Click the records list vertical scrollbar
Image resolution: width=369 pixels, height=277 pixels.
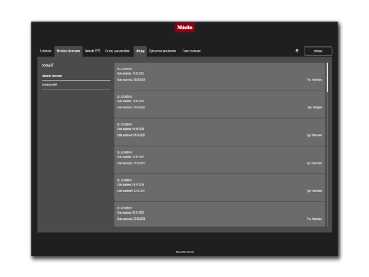click(x=327, y=77)
